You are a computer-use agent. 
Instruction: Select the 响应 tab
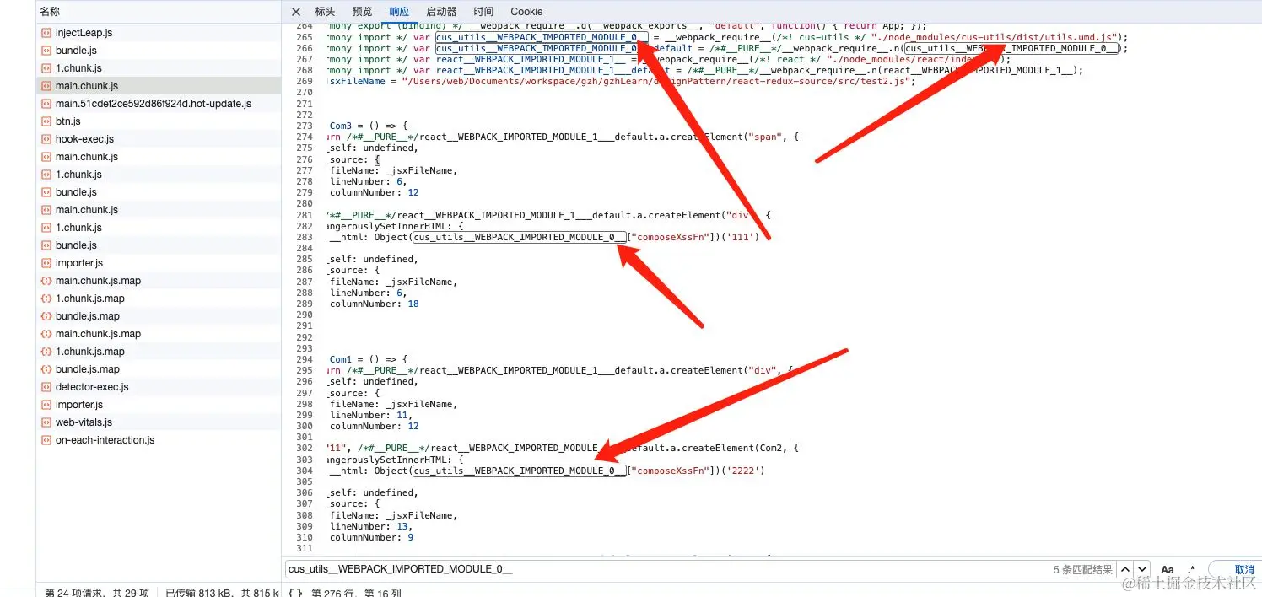point(399,12)
